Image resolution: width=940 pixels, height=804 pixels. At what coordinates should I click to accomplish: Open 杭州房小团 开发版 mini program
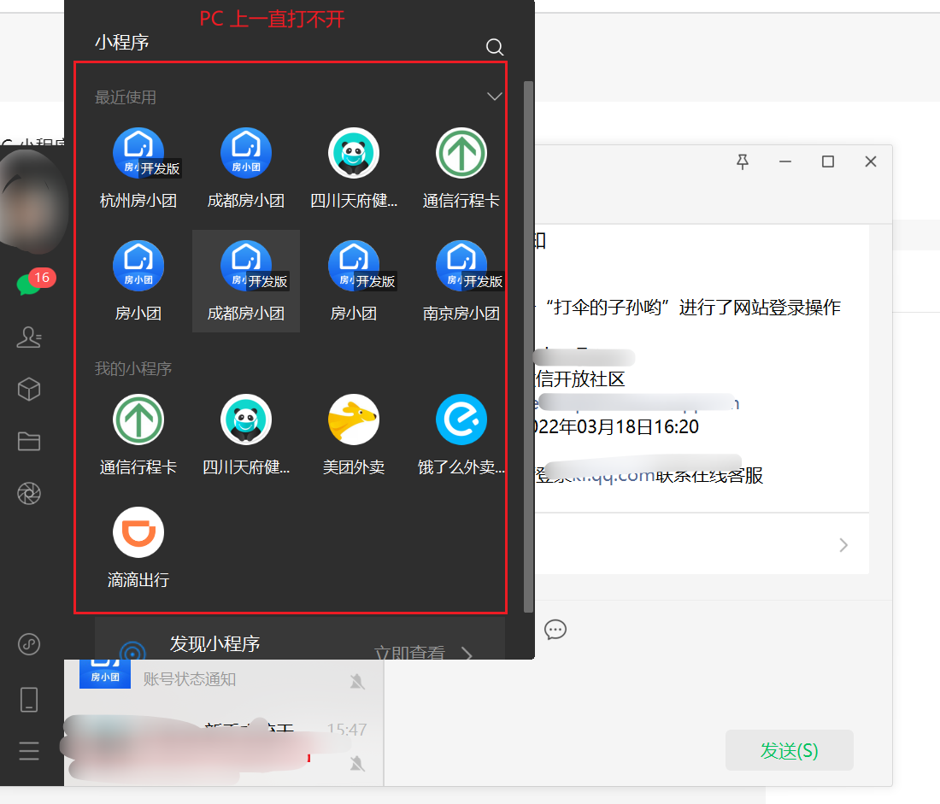(138, 167)
